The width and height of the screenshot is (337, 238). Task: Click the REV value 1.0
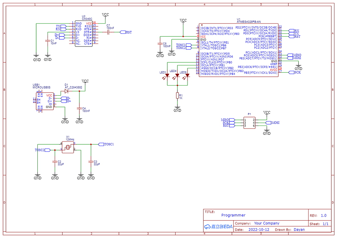(323, 215)
